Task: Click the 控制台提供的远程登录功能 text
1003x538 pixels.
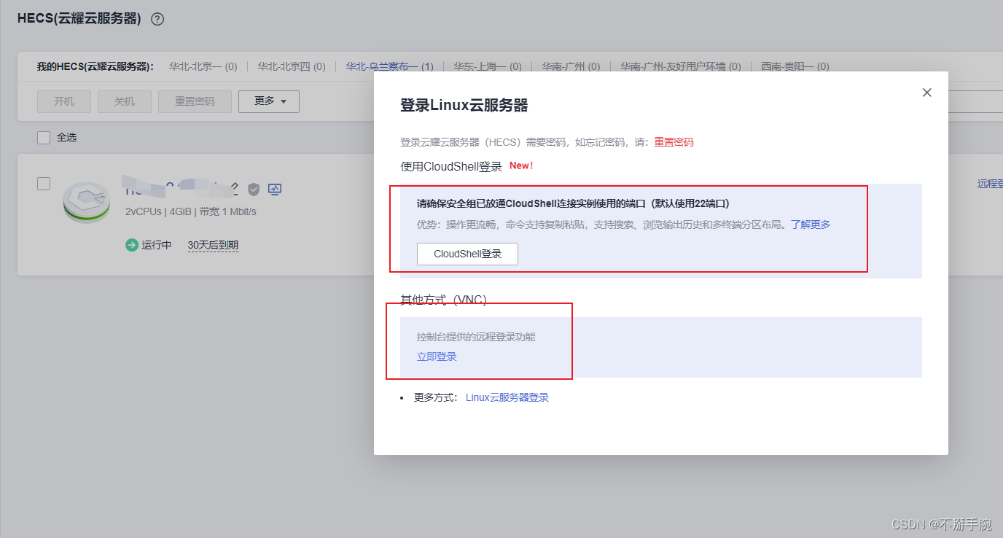Action: tap(476, 337)
